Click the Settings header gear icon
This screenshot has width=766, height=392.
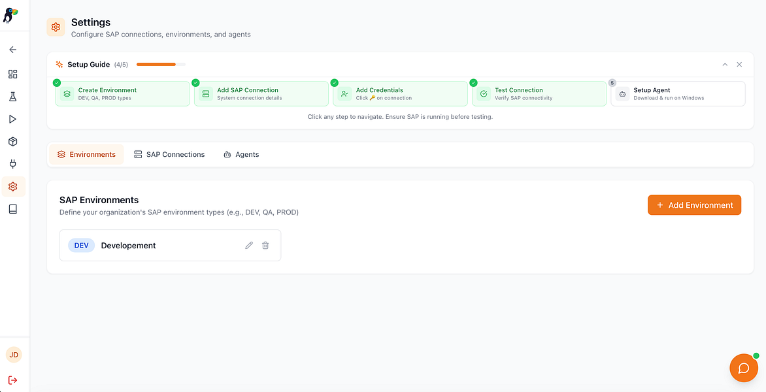(x=56, y=27)
